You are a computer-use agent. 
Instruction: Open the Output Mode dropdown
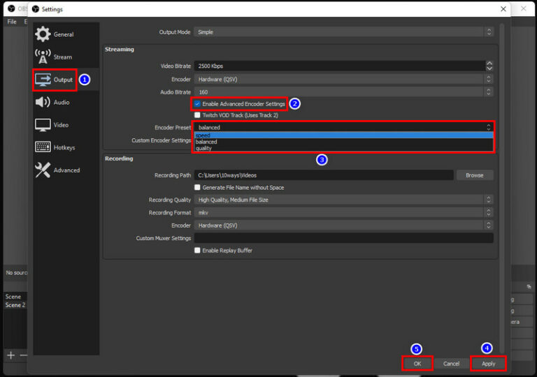pyautogui.click(x=343, y=32)
